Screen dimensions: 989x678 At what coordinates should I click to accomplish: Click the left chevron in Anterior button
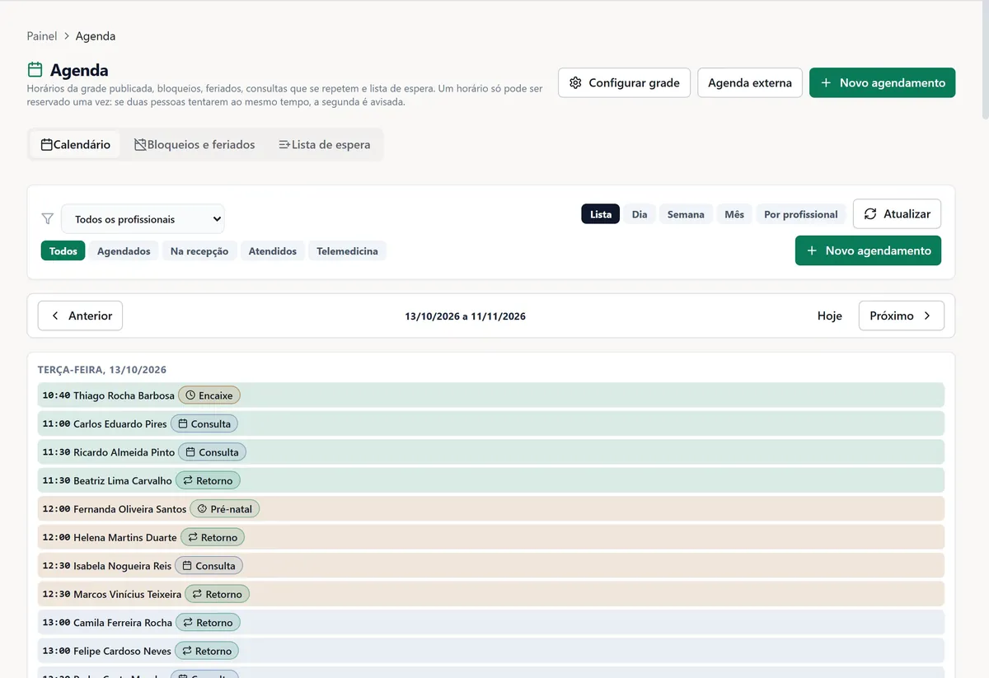[55, 316]
